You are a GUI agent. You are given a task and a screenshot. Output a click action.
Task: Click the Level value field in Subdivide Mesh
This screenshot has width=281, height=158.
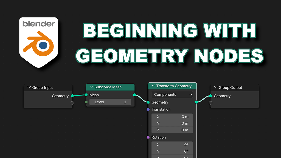coord(110,102)
